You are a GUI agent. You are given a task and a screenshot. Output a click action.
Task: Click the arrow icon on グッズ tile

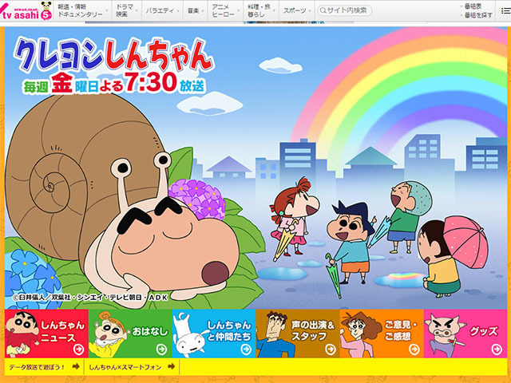click(x=497, y=349)
